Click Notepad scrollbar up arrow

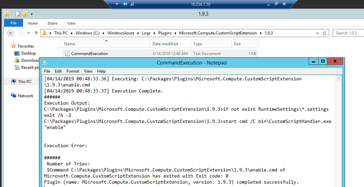(339, 79)
